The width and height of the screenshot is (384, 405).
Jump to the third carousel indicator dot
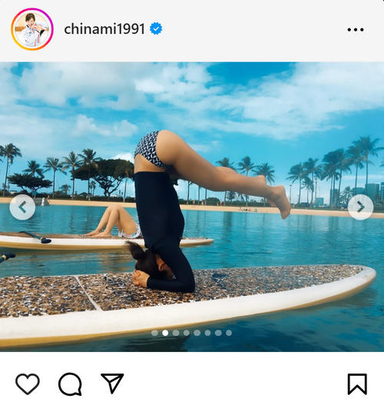click(x=176, y=333)
